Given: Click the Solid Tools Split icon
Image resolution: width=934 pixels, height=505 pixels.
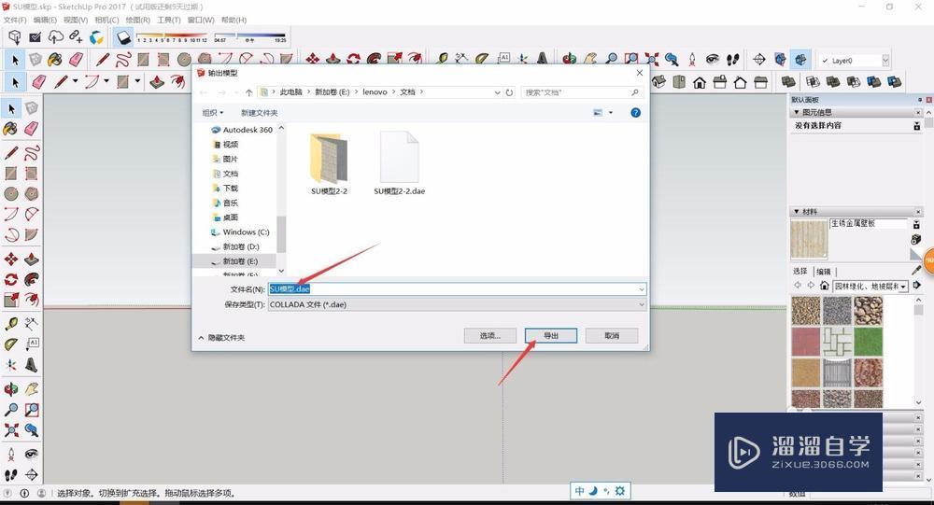Looking at the screenshot, I should pos(894,82).
